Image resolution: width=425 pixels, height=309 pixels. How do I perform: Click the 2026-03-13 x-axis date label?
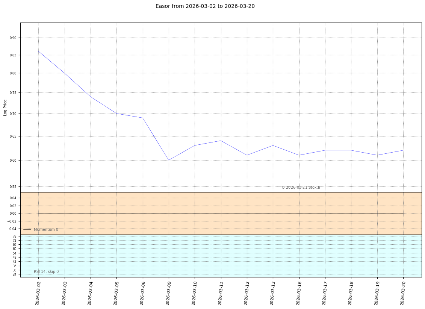273,293
